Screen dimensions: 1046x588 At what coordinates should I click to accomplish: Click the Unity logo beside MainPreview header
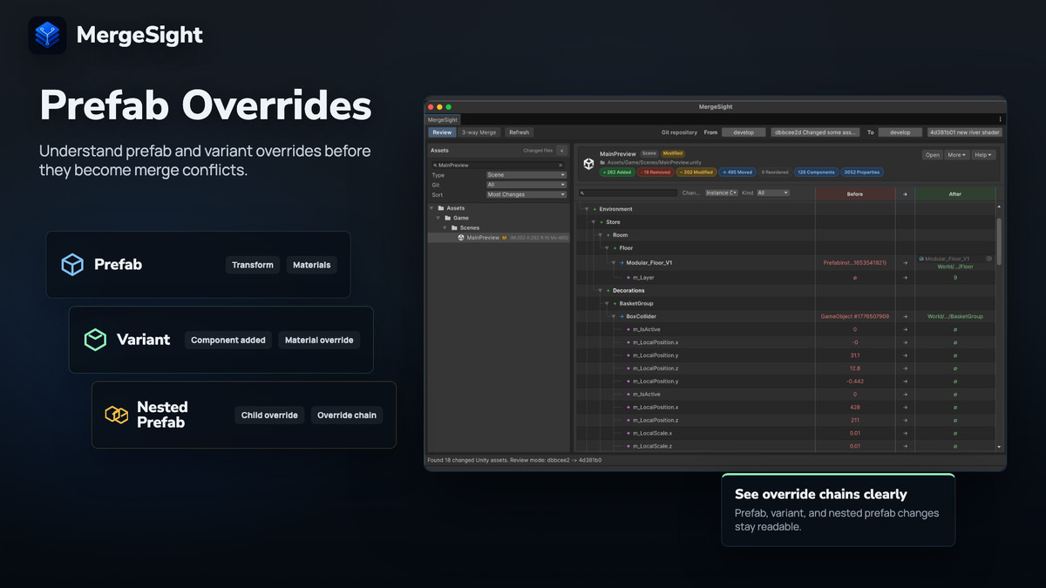click(x=589, y=163)
